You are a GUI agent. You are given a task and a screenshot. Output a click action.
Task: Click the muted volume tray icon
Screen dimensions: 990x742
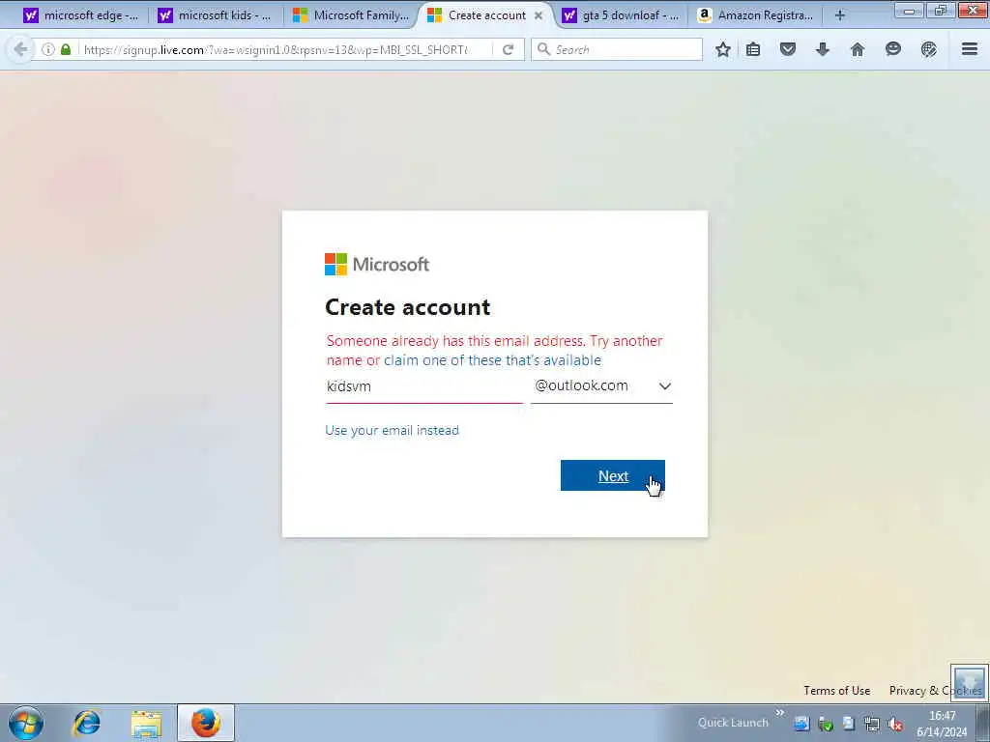coord(895,725)
